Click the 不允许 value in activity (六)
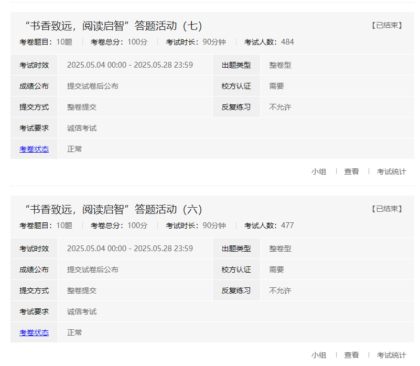 coord(280,290)
